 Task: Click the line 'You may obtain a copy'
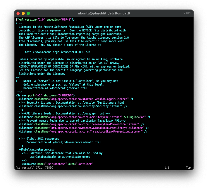60,45
